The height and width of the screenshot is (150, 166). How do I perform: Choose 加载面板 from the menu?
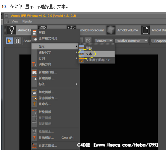[55, 92]
